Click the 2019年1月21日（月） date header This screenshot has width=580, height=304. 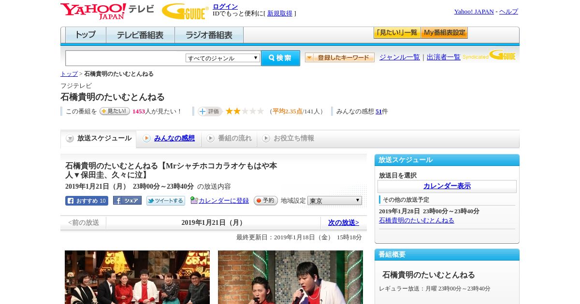coord(214,222)
